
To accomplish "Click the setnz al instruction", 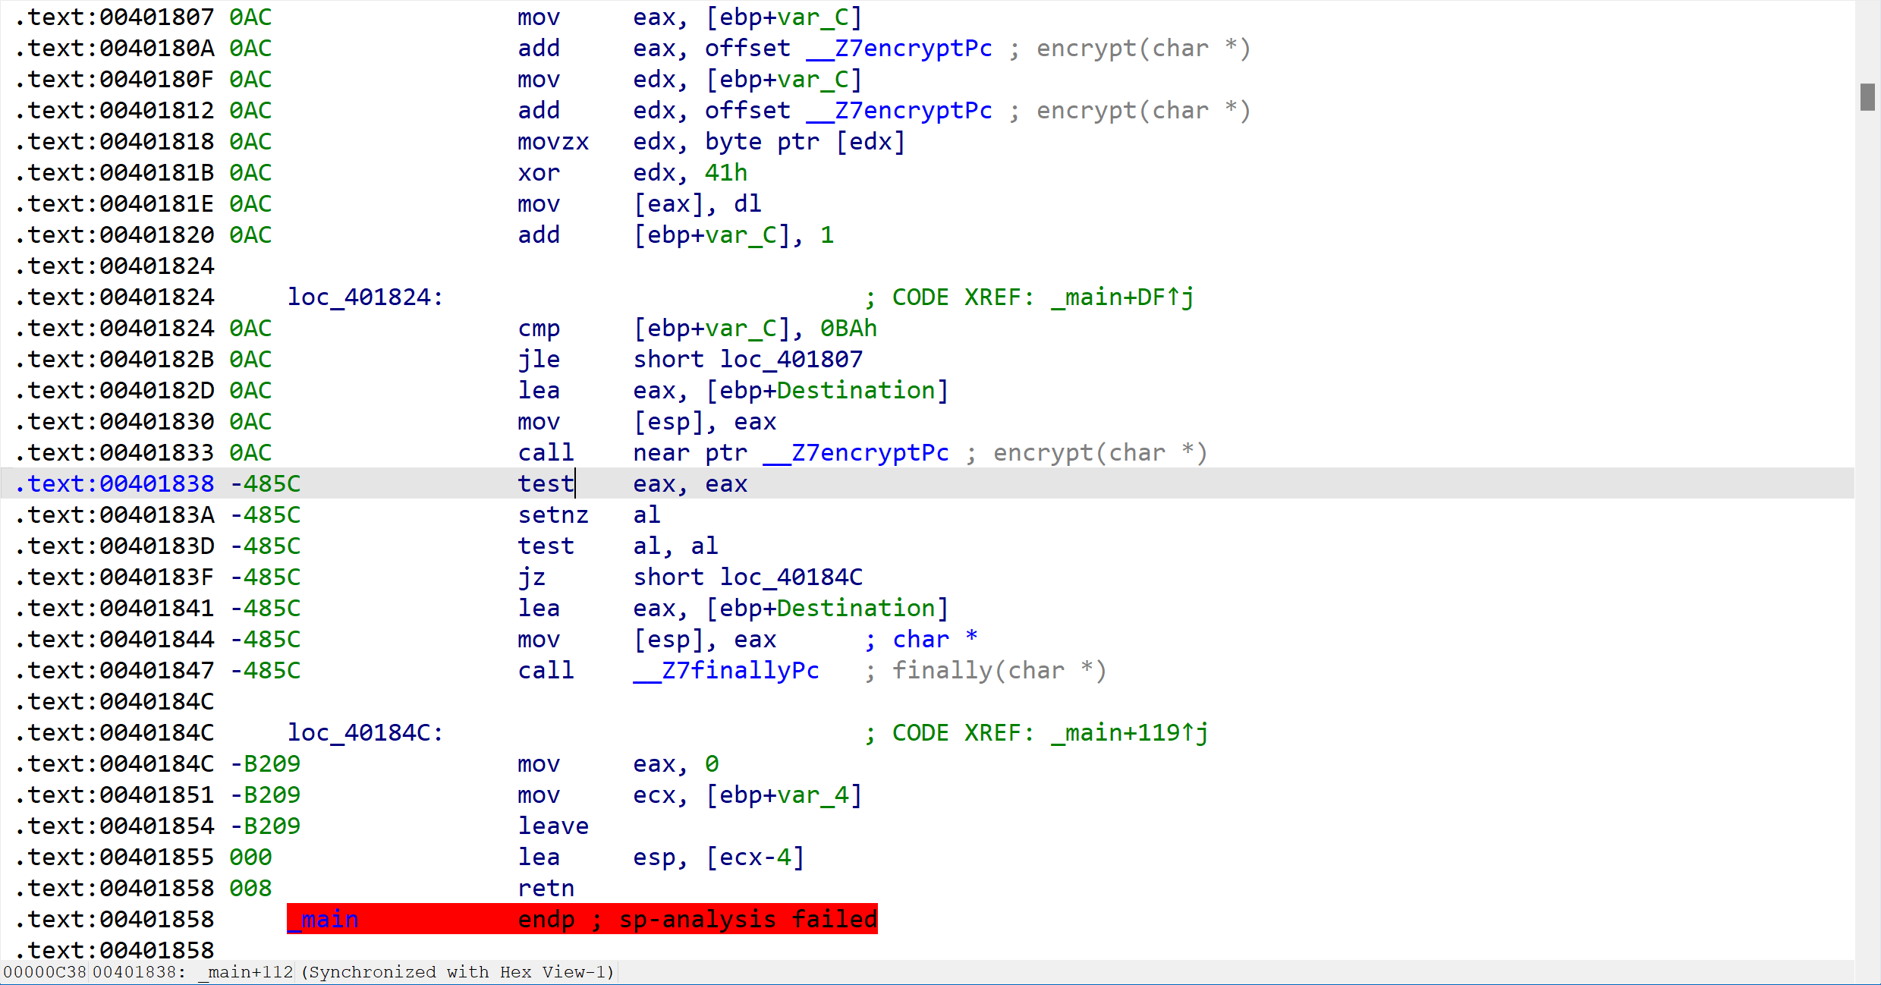I will 553,515.
